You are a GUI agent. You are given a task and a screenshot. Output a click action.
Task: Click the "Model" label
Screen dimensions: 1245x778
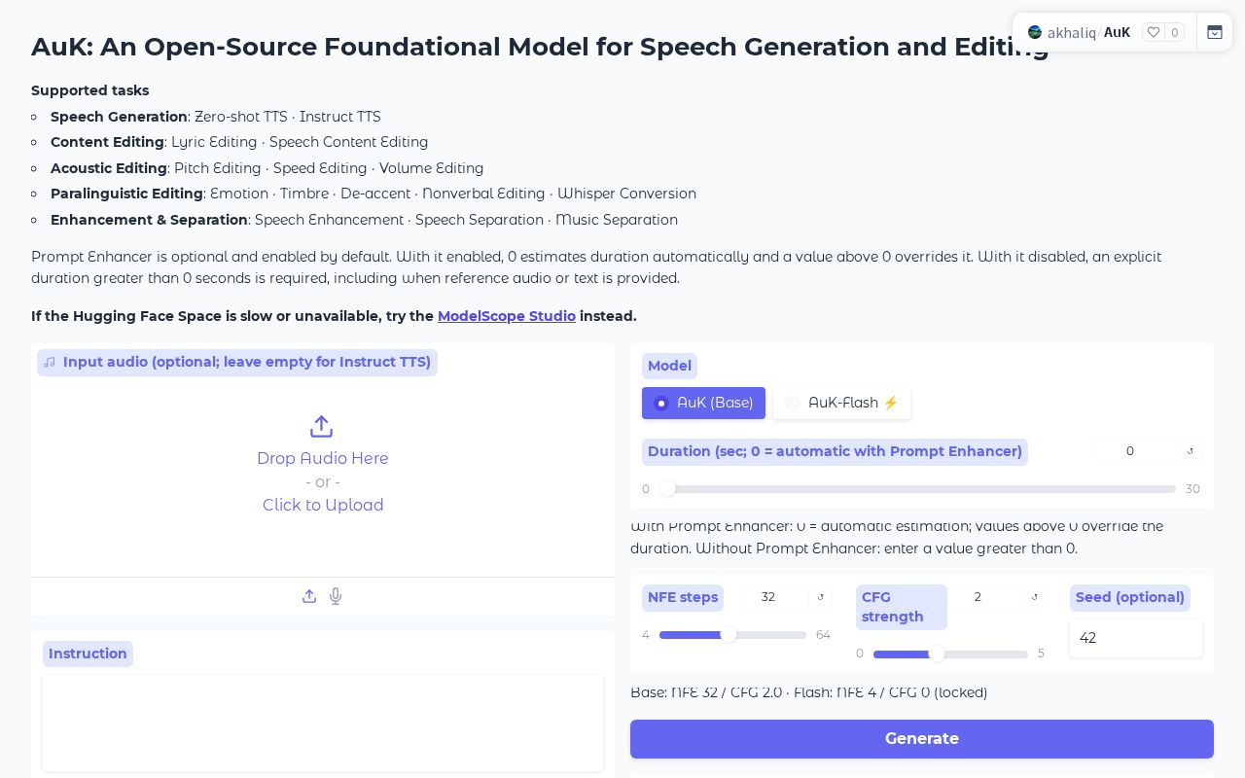point(670,366)
